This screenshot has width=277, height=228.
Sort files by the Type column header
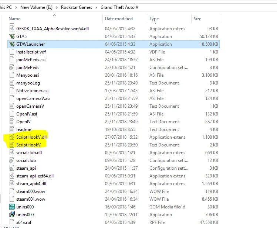pos(154,19)
